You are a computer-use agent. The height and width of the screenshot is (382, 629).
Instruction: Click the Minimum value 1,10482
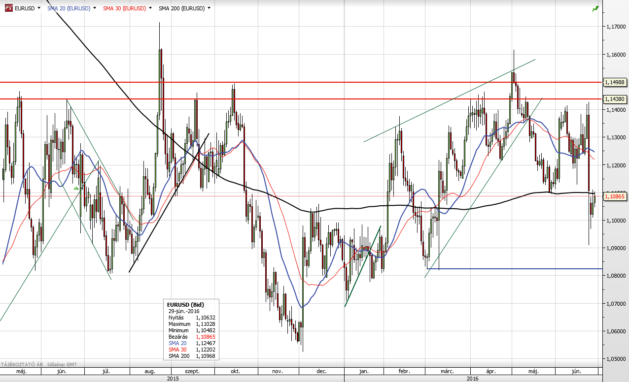(206, 330)
